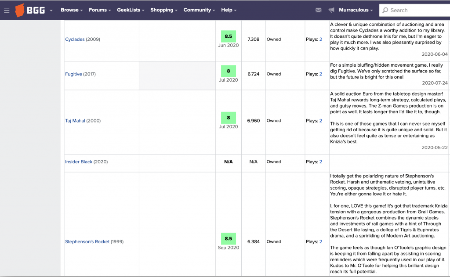
Task: Click the Fugitive comment text
Action: (x=387, y=71)
